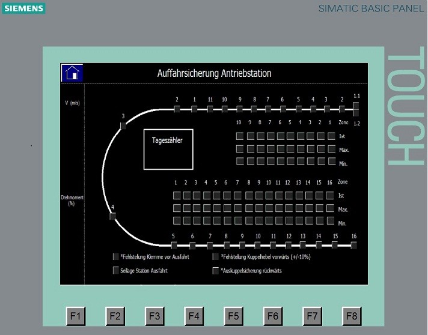
Task: Click the Tageszähler counter box
Action: click(x=168, y=149)
